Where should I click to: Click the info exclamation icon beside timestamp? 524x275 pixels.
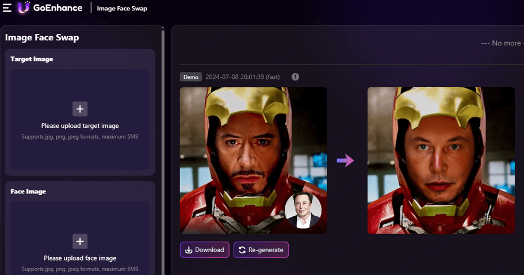click(x=295, y=77)
